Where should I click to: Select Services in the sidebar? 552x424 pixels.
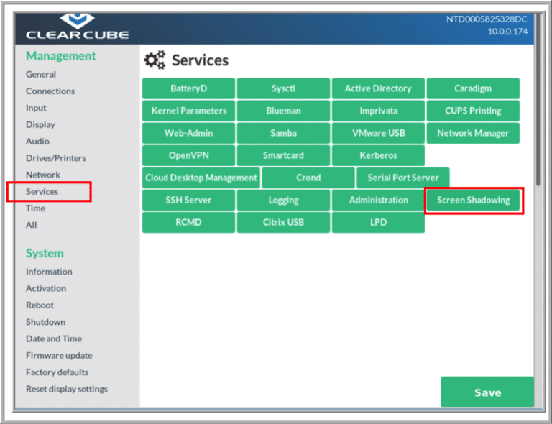point(42,192)
